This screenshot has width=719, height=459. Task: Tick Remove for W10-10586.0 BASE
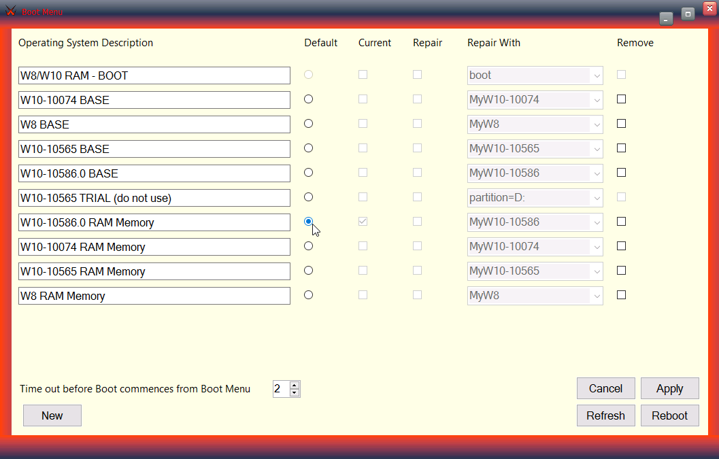click(621, 173)
